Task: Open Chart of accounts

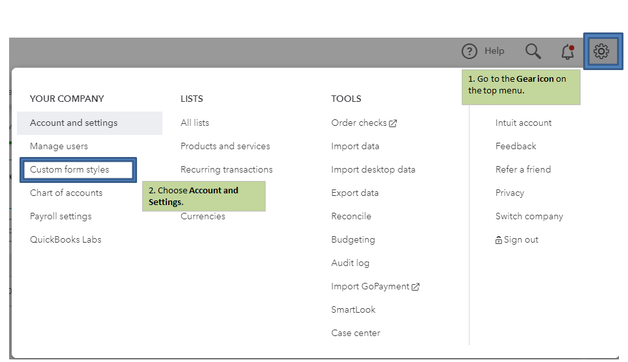Action: 66,193
